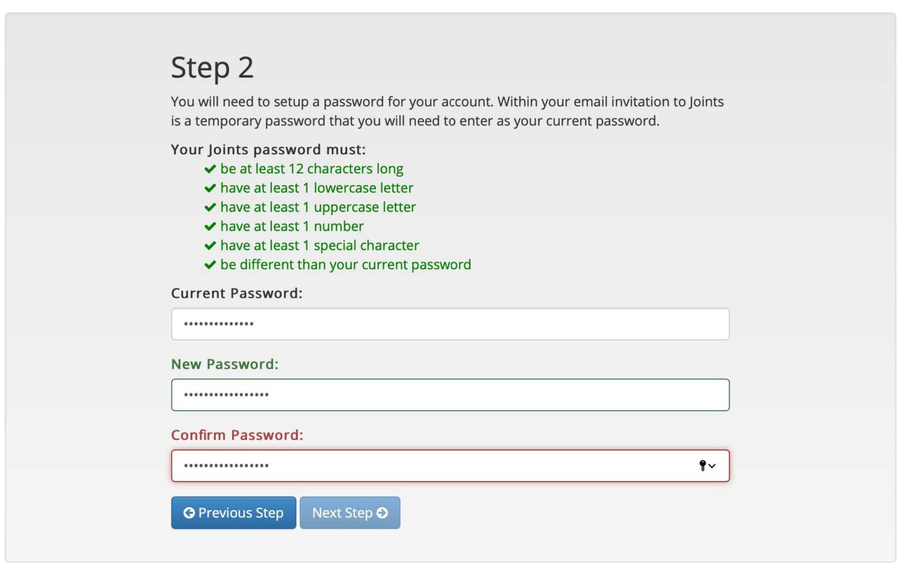Click into the New Password field
Image resolution: width=904 pixels, height=576 pixels.
coord(450,395)
